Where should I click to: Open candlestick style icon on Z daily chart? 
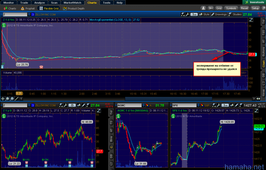[79, 105]
